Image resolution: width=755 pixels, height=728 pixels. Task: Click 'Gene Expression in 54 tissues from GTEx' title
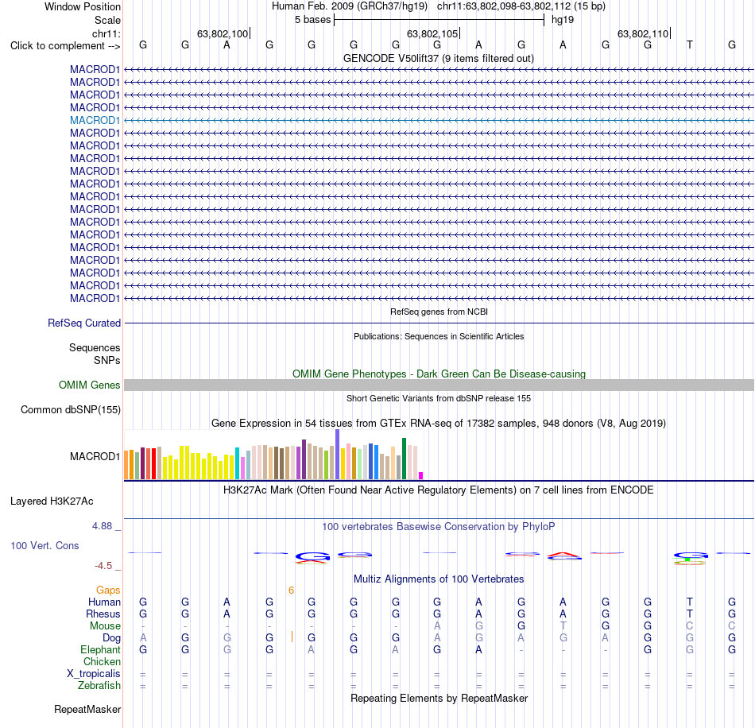[439, 424]
